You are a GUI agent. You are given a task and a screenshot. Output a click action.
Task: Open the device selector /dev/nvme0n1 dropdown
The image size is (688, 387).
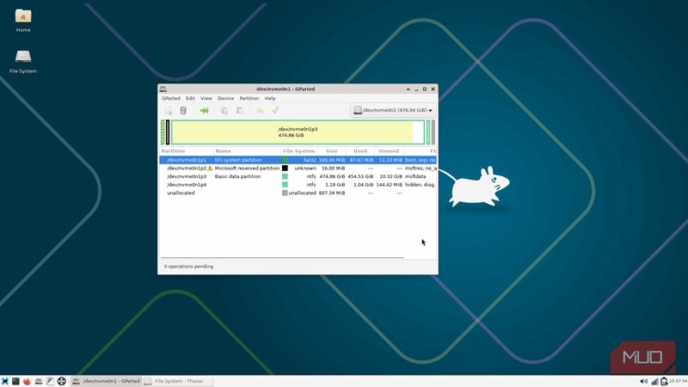click(x=393, y=110)
